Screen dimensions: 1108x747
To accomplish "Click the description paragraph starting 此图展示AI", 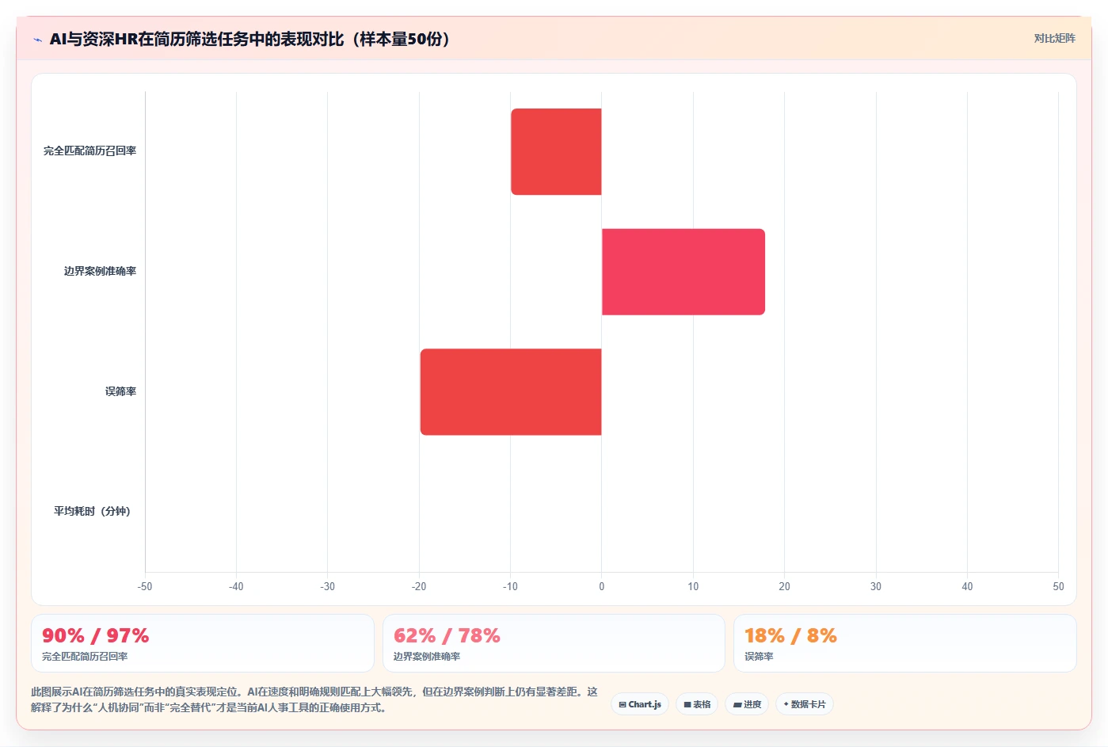I will 314,699.
